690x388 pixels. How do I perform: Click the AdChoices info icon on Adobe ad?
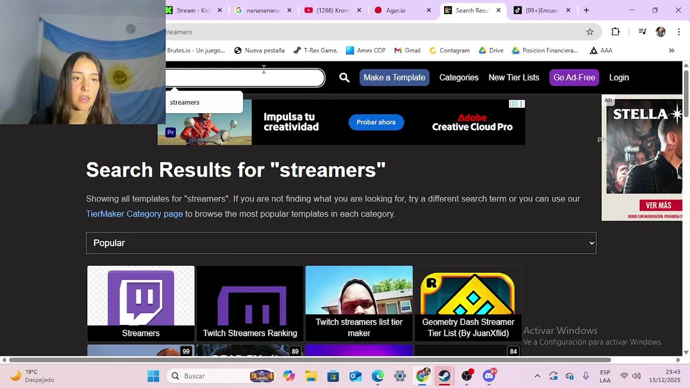coord(513,104)
